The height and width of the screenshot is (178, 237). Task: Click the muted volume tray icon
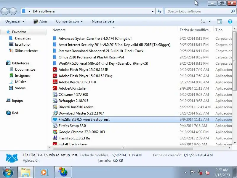(207, 172)
